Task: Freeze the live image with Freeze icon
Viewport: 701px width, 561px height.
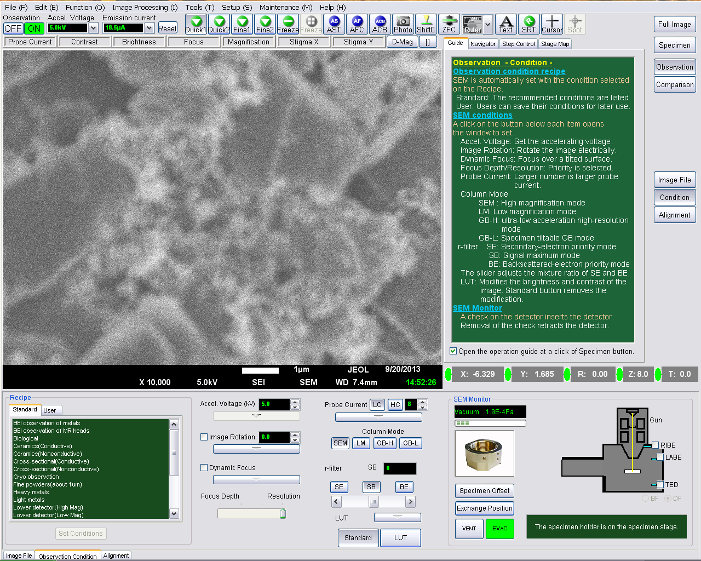Action: coord(288,24)
